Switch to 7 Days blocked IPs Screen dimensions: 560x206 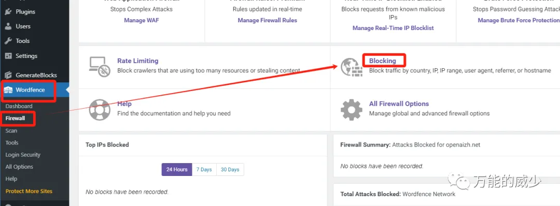(x=204, y=170)
